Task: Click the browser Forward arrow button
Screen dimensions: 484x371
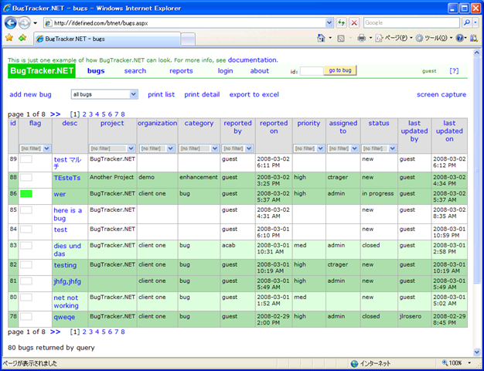Action: (24, 23)
